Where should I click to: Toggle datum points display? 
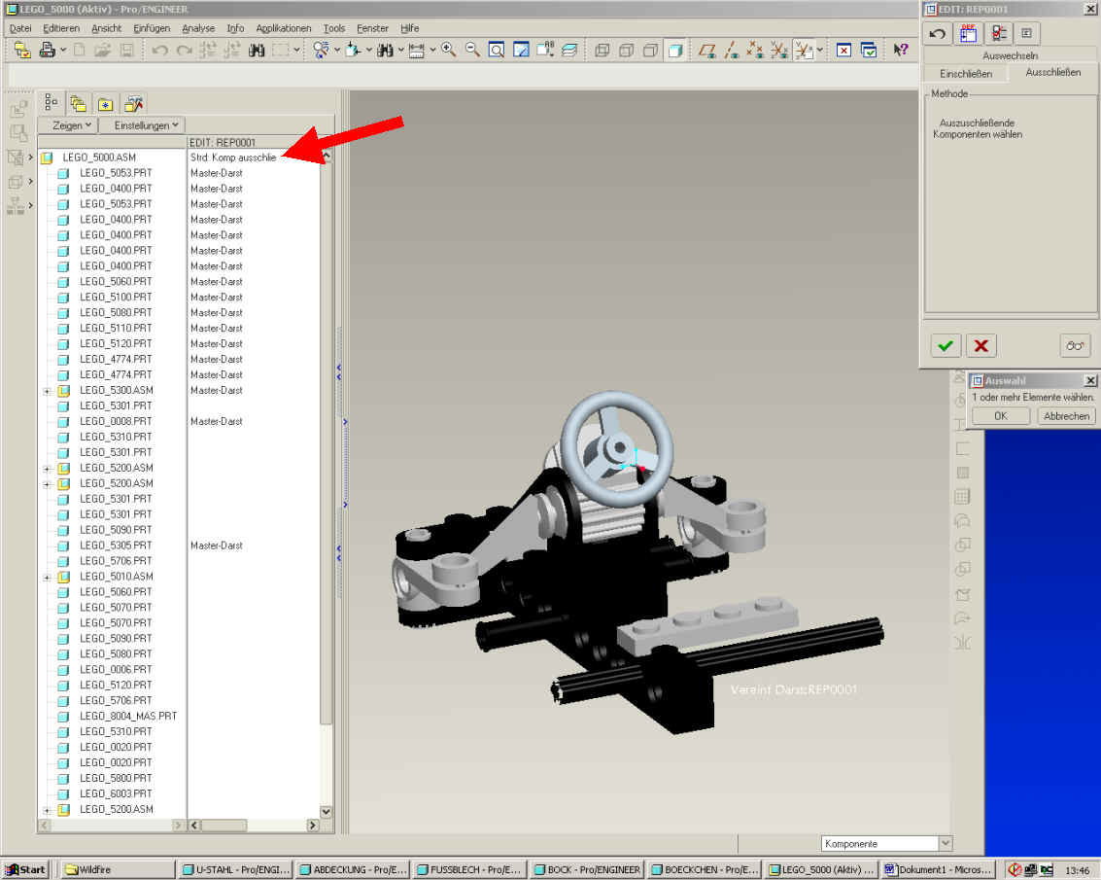pos(755,50)
